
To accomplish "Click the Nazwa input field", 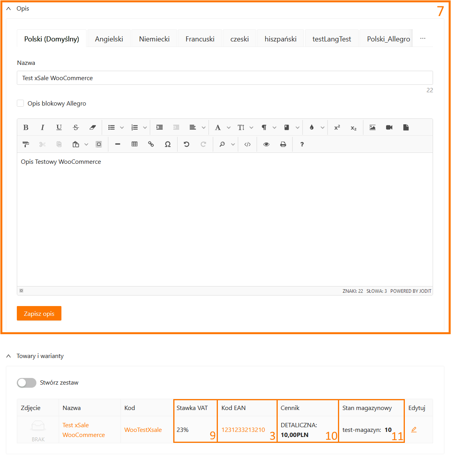I will pyautogui.click(x=225, y=78).
